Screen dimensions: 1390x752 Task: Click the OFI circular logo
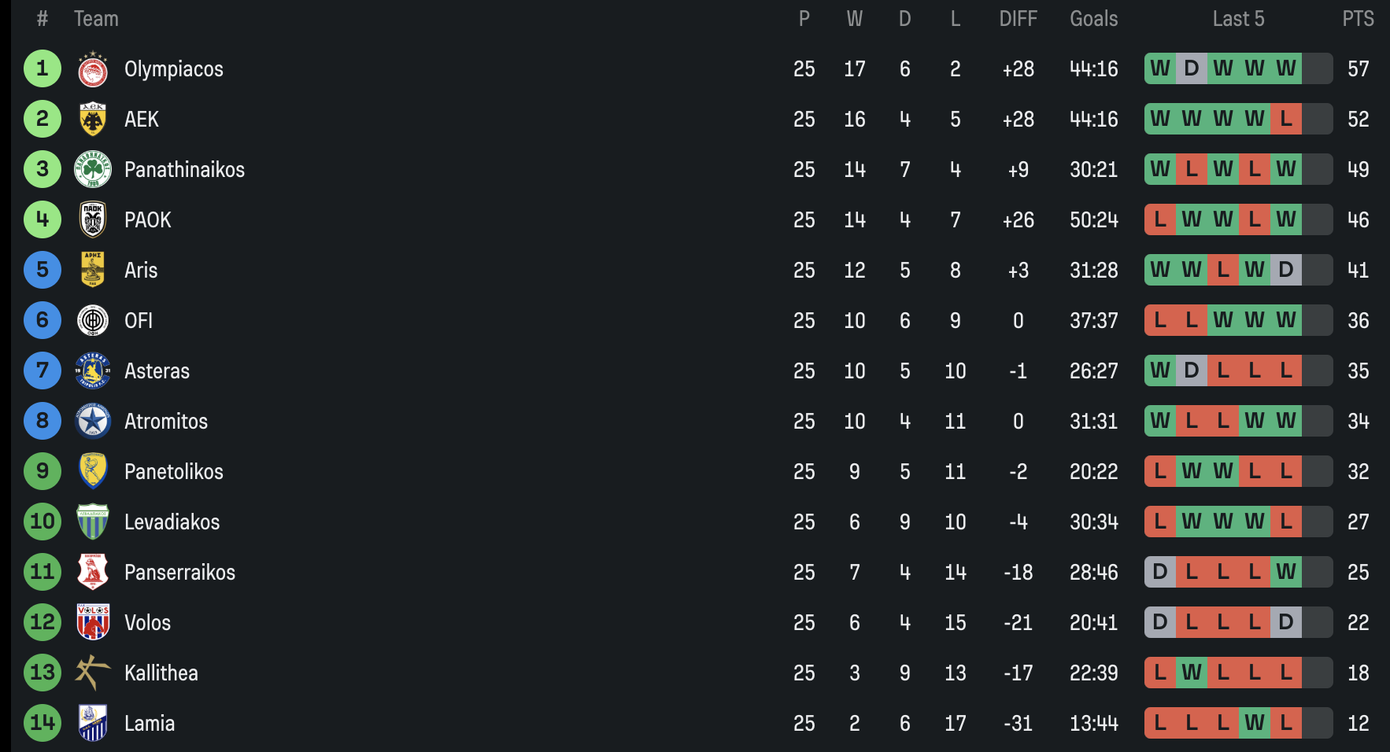coord(93,321)
